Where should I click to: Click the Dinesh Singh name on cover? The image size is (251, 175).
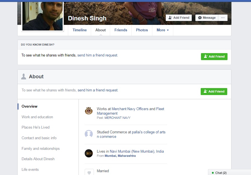pos(87,18)
